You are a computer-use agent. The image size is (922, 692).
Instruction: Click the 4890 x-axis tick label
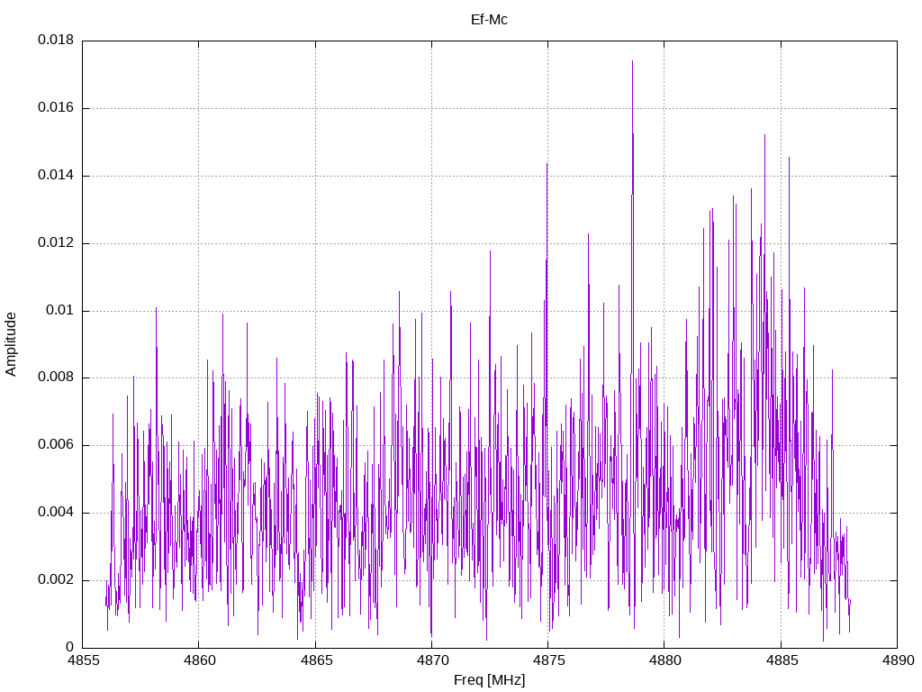coord(898,660)
